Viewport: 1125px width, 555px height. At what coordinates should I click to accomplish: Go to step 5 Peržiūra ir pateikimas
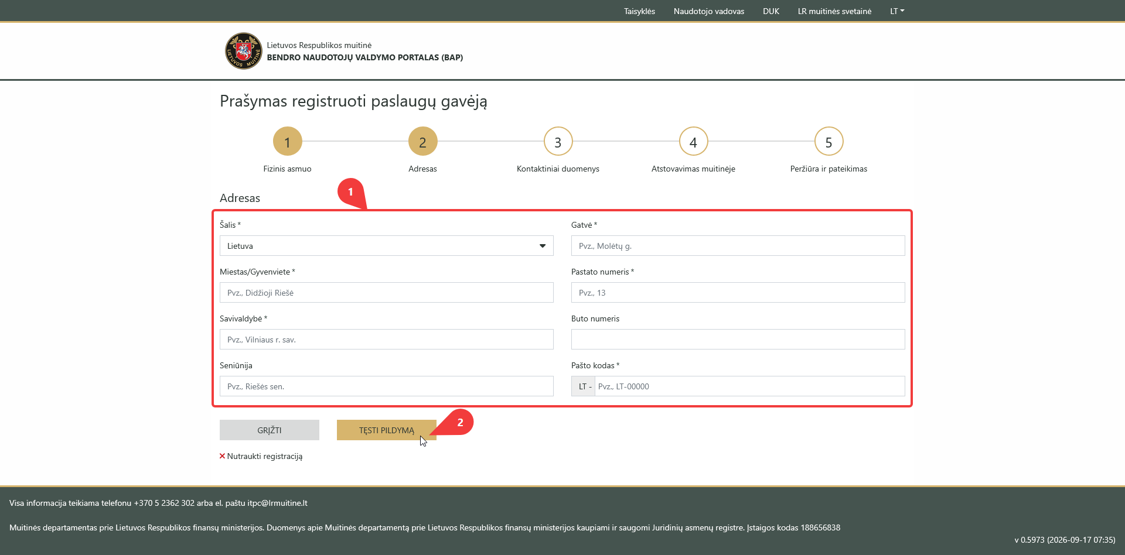pos(829,142)
